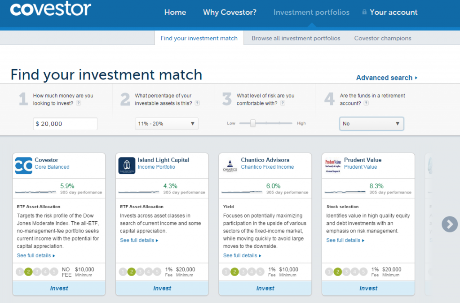Click the risk comfort level slider handle

(x=253, y=123)
